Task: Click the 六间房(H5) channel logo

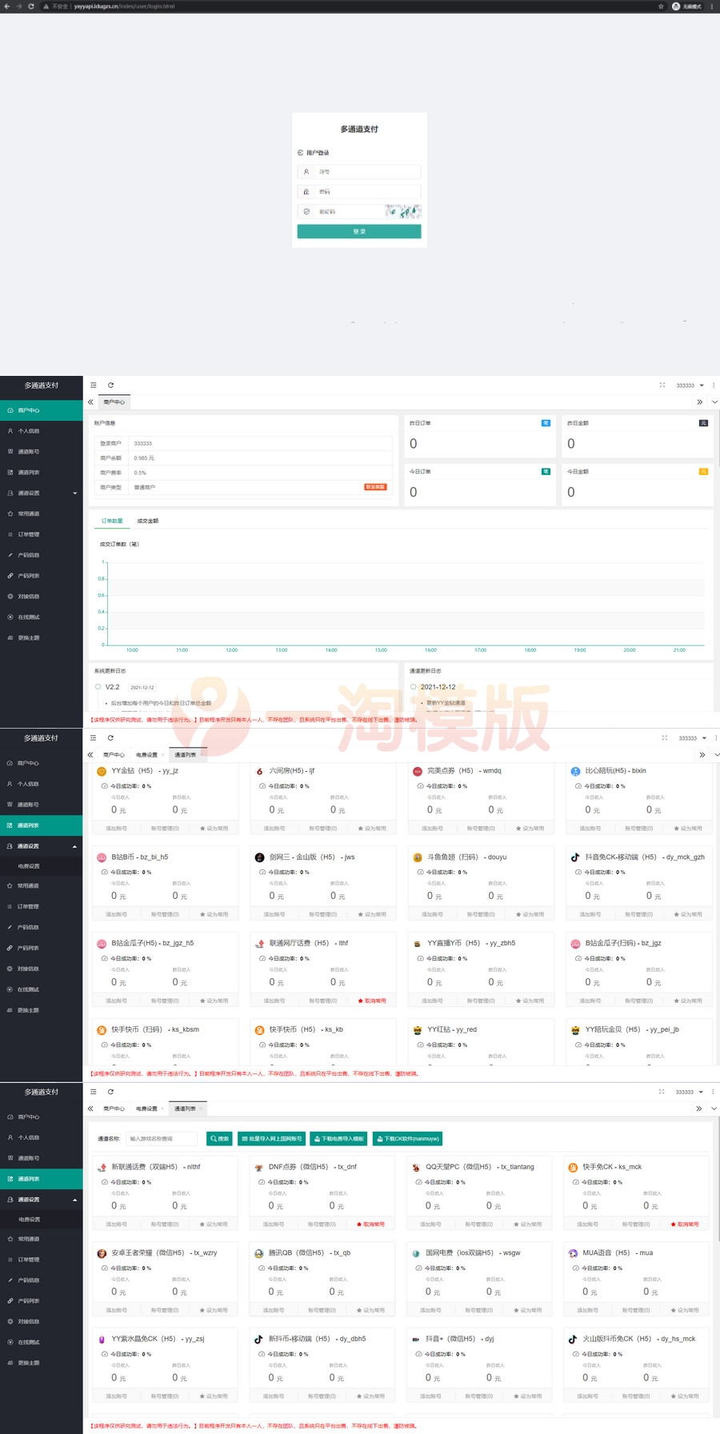Action: click(260, 771)
